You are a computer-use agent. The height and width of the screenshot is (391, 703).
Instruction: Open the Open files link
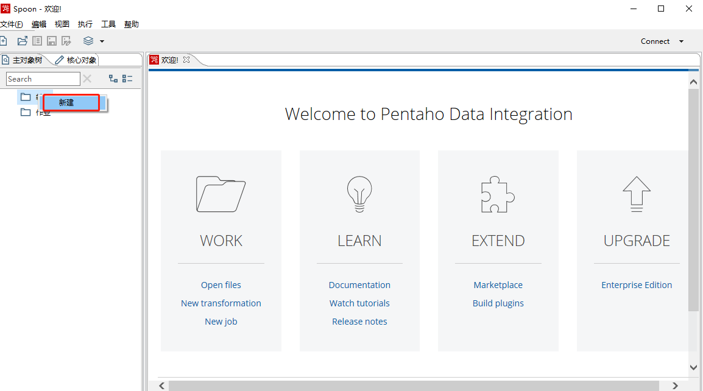221,285
